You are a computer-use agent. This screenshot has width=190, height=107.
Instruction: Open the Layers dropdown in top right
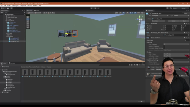point(177,8)
